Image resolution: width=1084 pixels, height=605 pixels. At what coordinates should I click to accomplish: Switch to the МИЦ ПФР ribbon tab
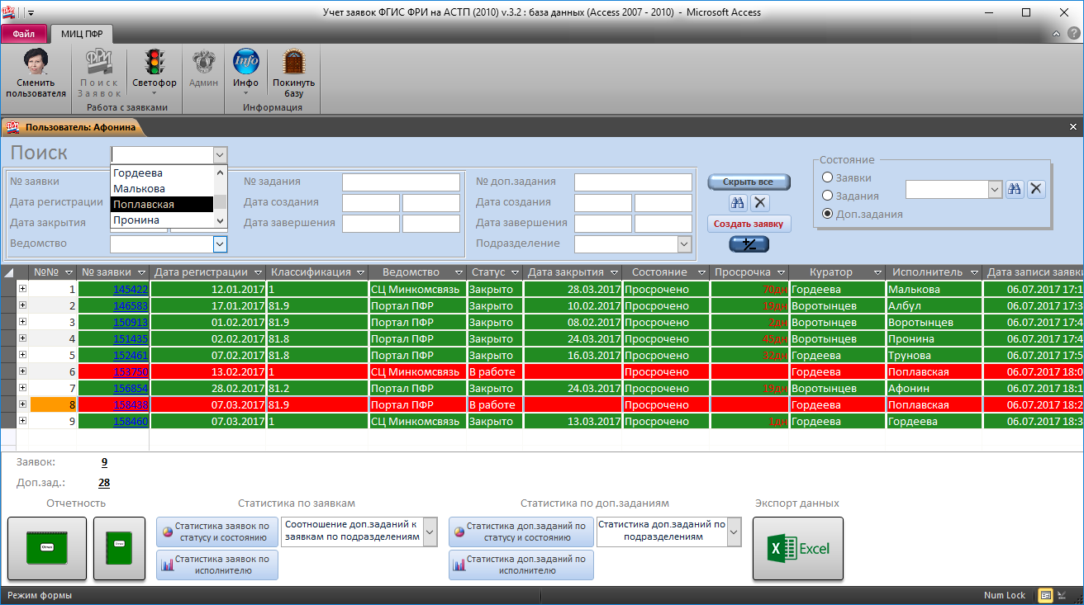82,35
